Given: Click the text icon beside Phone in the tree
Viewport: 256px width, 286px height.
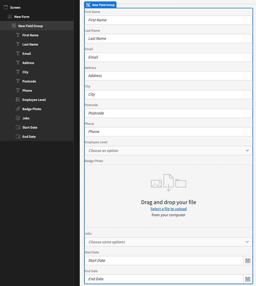Looking at the screenshot, I should coord(18,90).
